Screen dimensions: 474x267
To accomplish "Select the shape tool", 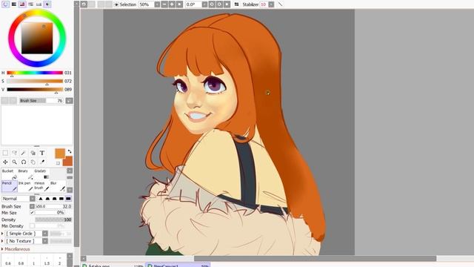I will point(33,153).
